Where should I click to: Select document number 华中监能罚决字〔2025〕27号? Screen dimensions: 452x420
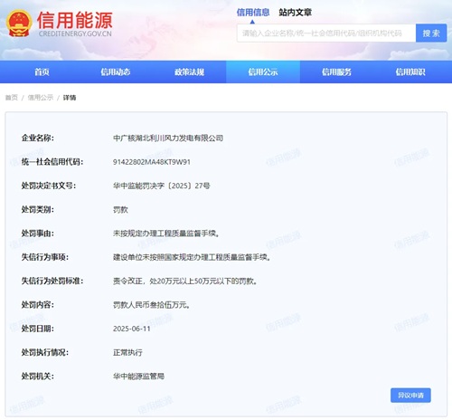(x=161, y=186)
